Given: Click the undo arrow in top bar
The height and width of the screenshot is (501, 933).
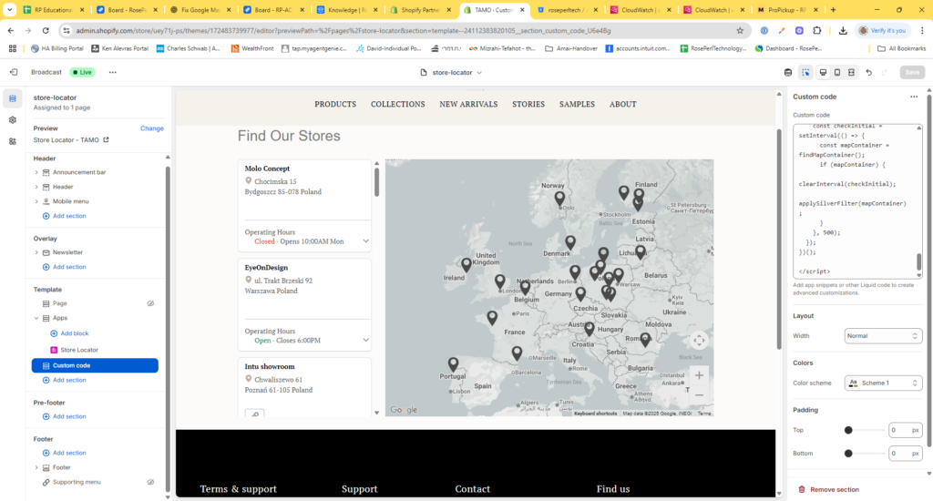Looking at the screenshot, I should 869,72.
